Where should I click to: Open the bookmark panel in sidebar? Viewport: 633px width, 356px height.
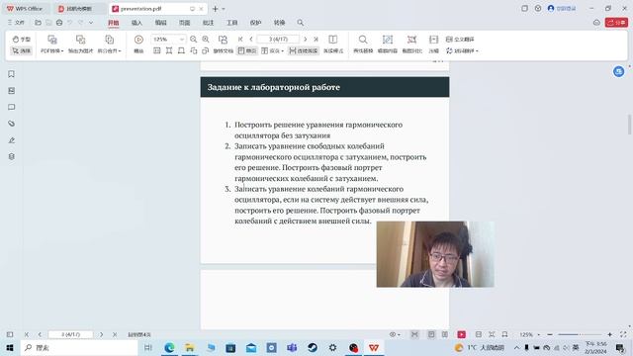(11, 74)
